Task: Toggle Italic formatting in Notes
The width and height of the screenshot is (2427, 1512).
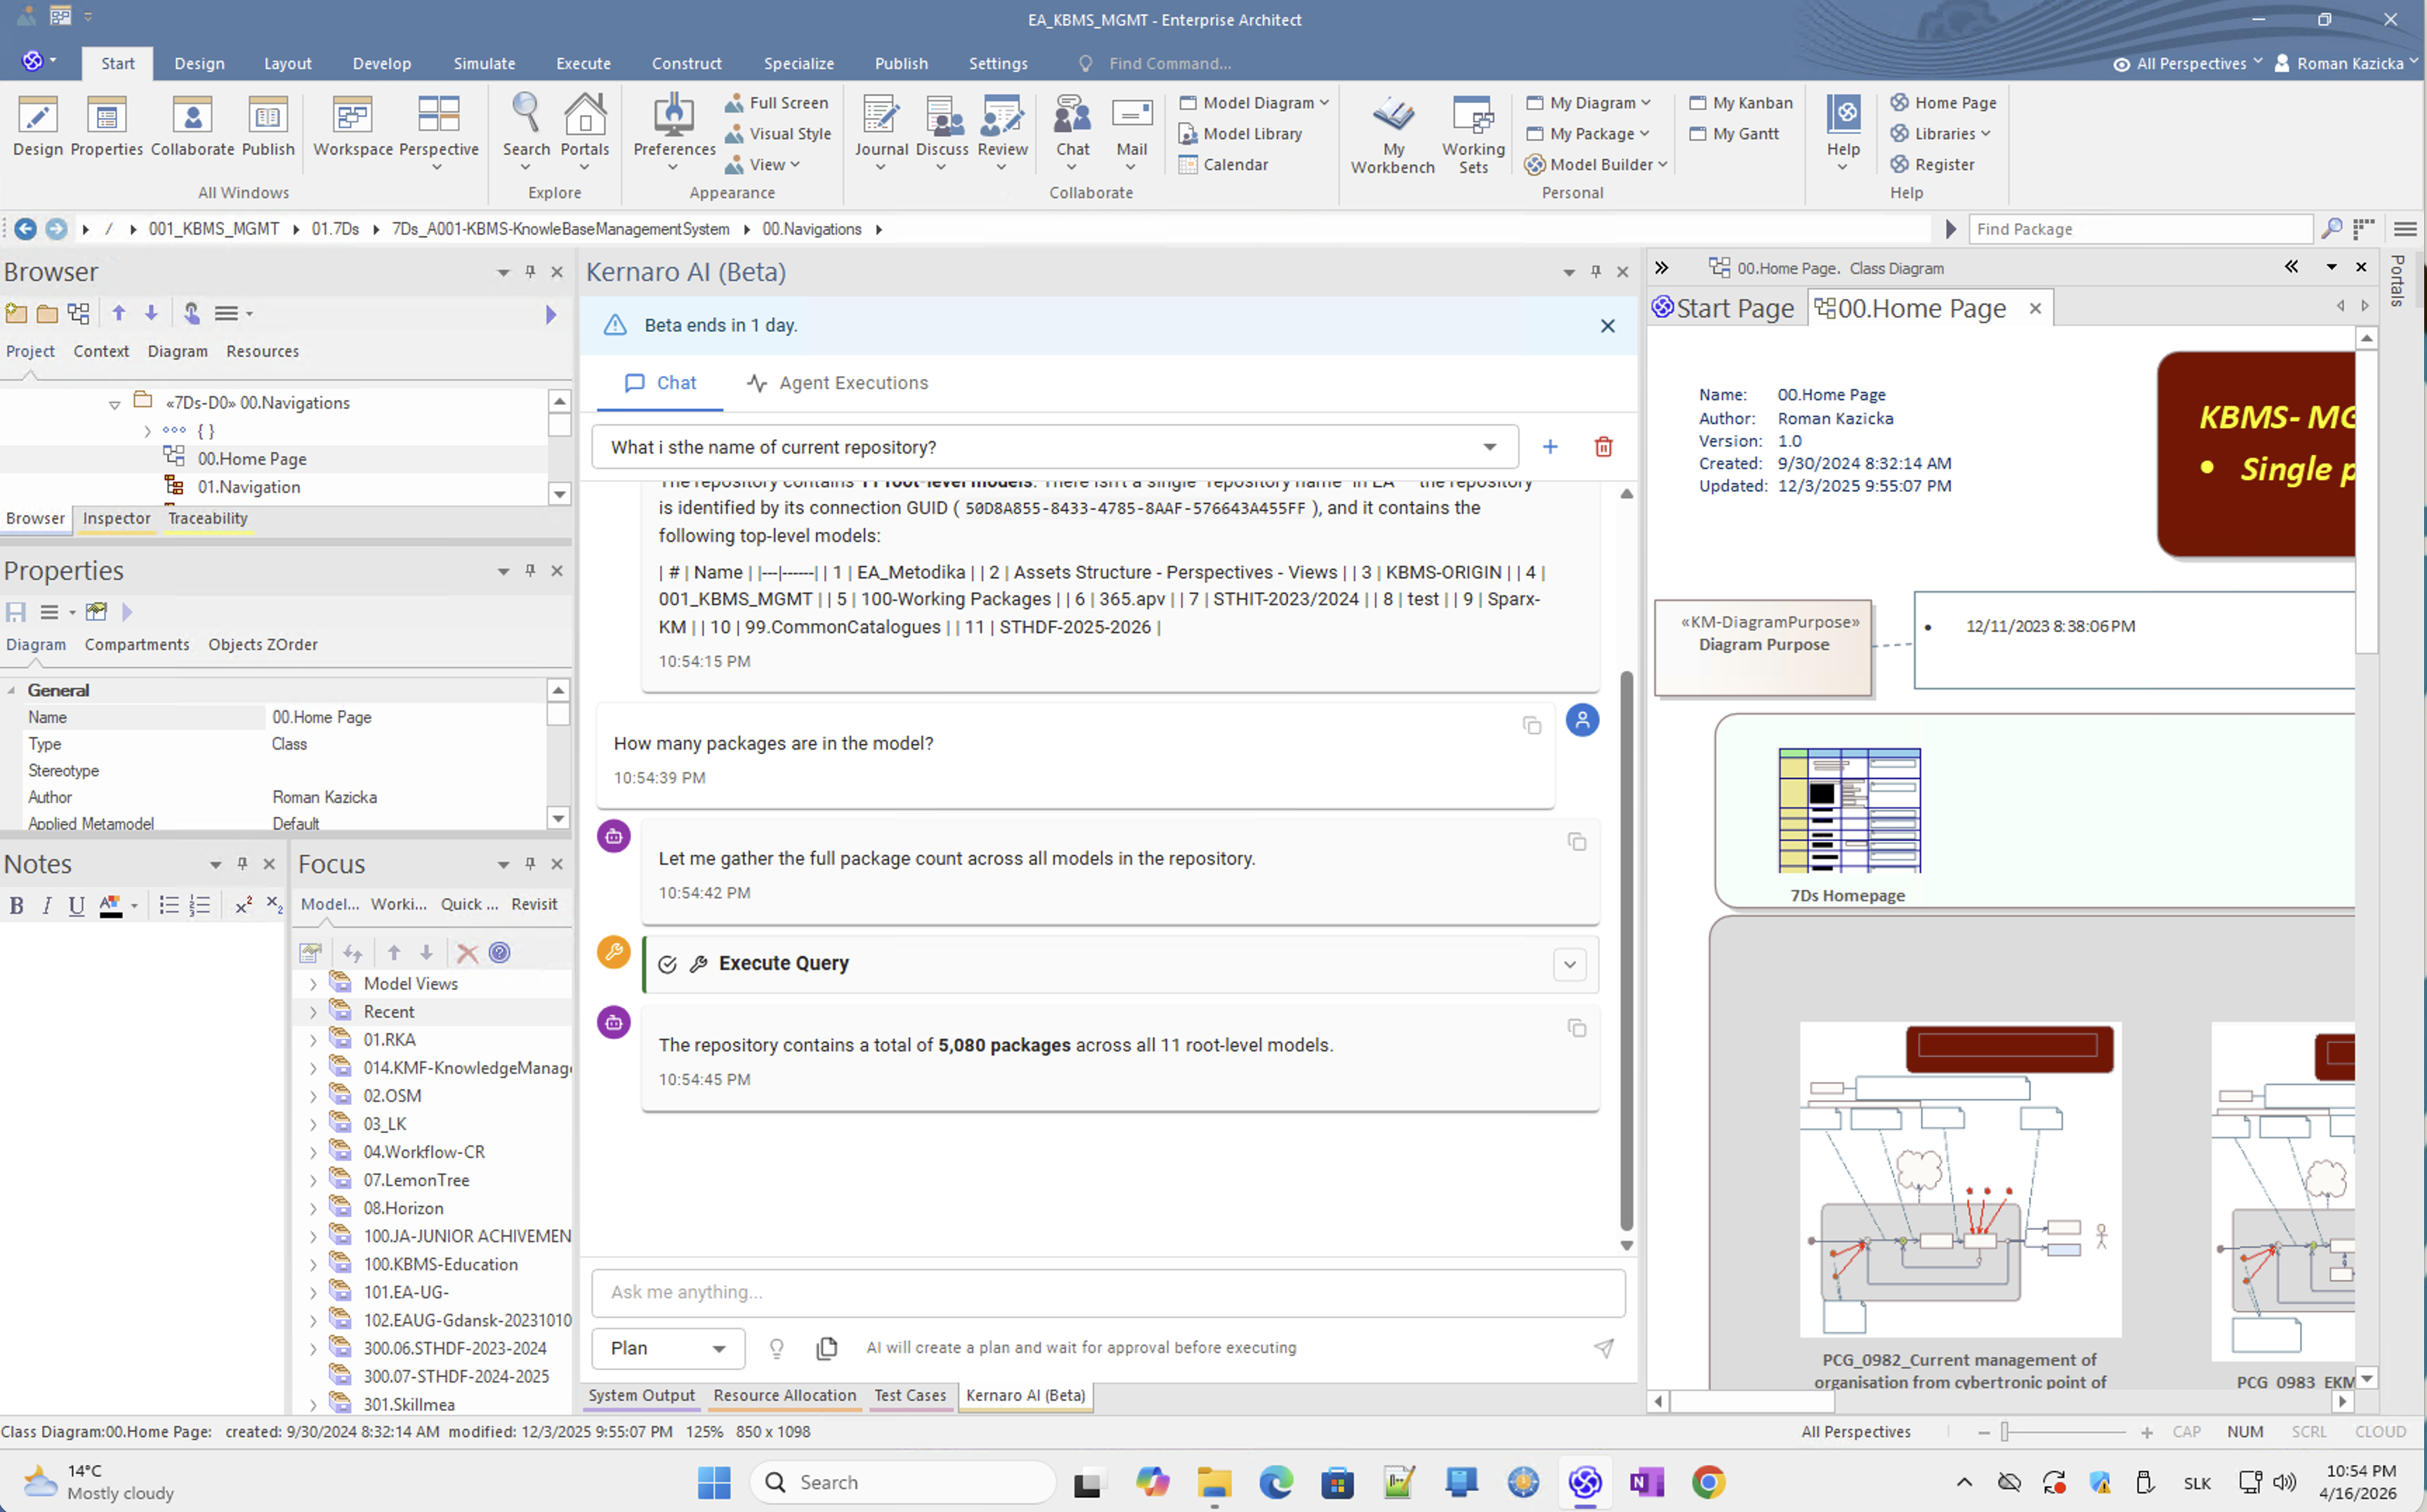Action: (46, 906)
